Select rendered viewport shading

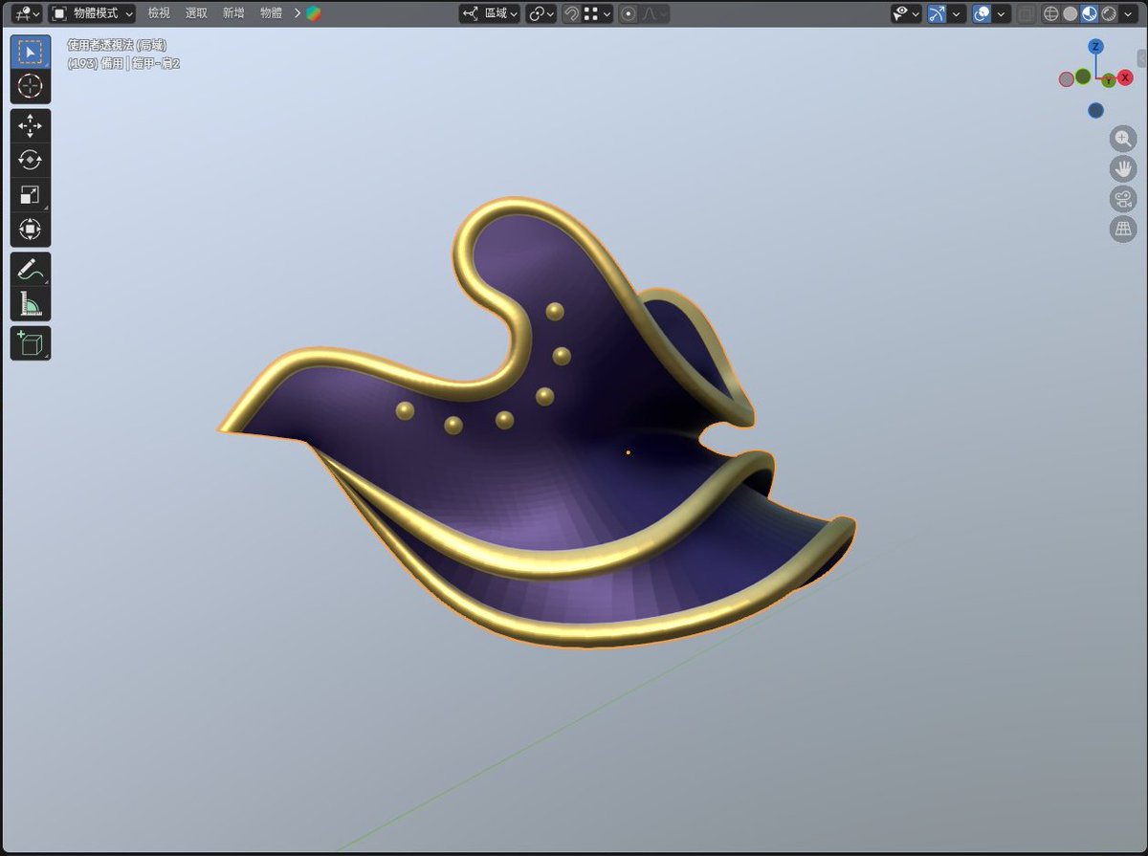tap(1108, 13)
